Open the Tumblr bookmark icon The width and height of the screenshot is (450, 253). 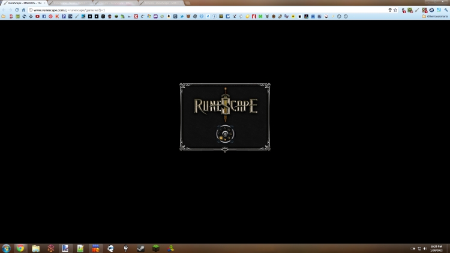tap(175, 16)
